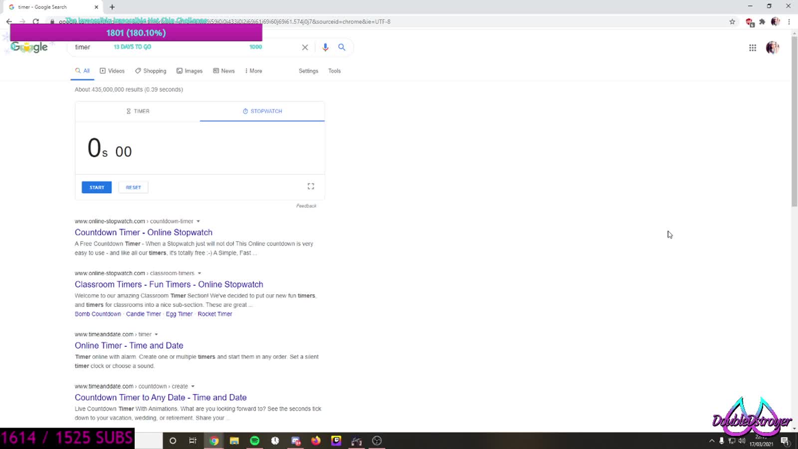Bookmark this page with star icon
The image size is (798, 449).
(x=732, y=21)
